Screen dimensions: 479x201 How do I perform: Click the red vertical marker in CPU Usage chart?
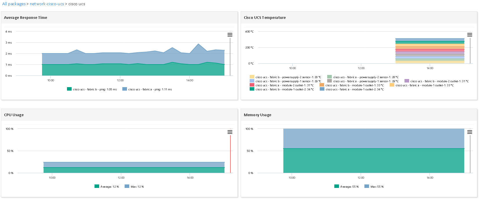[x=230, y=154]
